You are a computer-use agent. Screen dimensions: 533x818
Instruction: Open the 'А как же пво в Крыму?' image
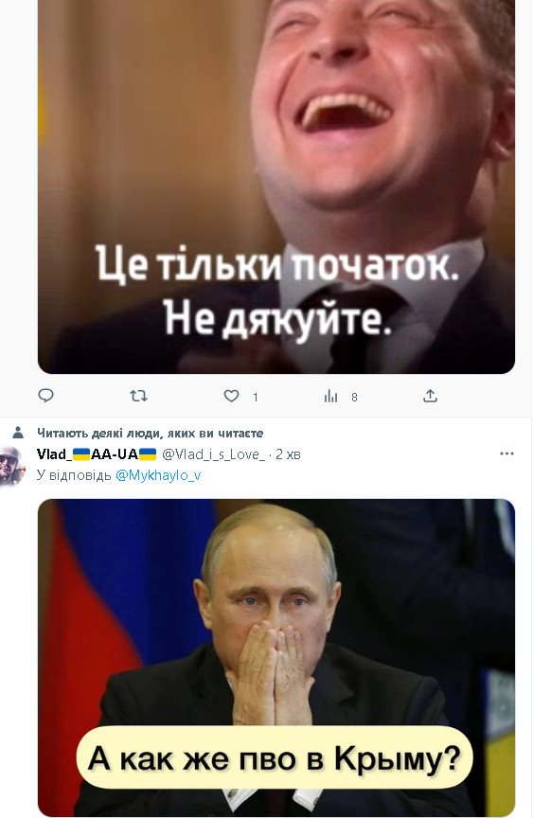click(276, 658)
